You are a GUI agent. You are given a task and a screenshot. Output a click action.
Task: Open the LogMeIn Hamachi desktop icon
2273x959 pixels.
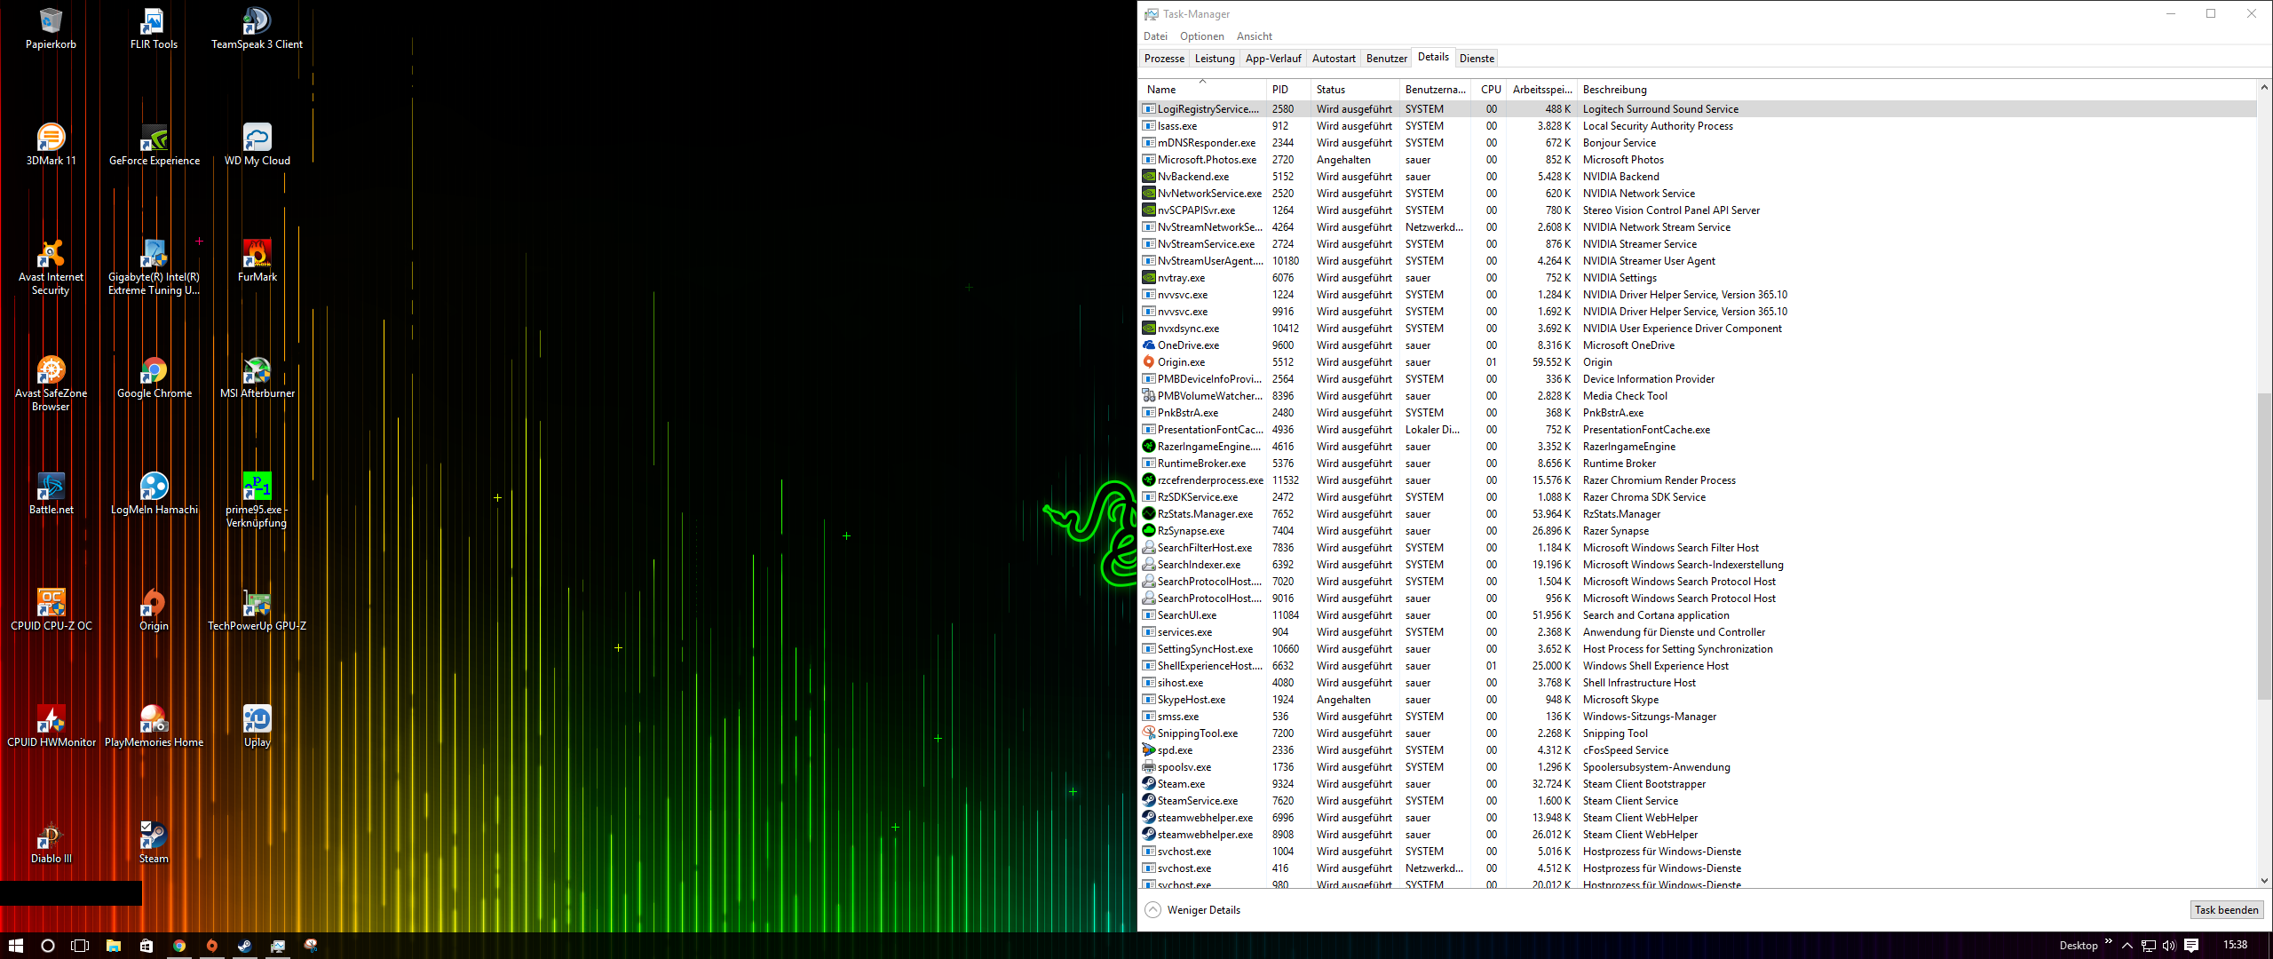(x=154, y=488)
